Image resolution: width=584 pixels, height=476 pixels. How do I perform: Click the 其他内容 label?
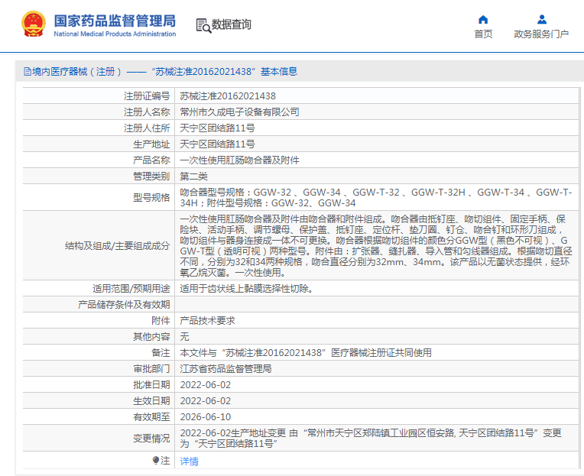pyautogui.click(x=151, y=336)
